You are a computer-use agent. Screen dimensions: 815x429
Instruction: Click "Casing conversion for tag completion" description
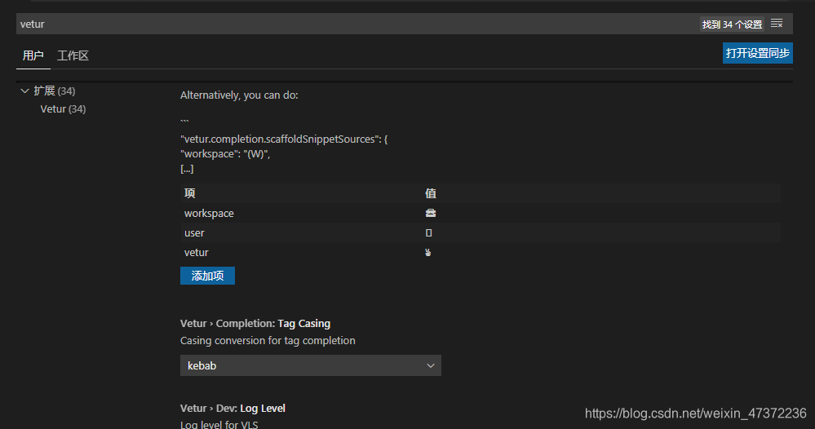[268, 341]
